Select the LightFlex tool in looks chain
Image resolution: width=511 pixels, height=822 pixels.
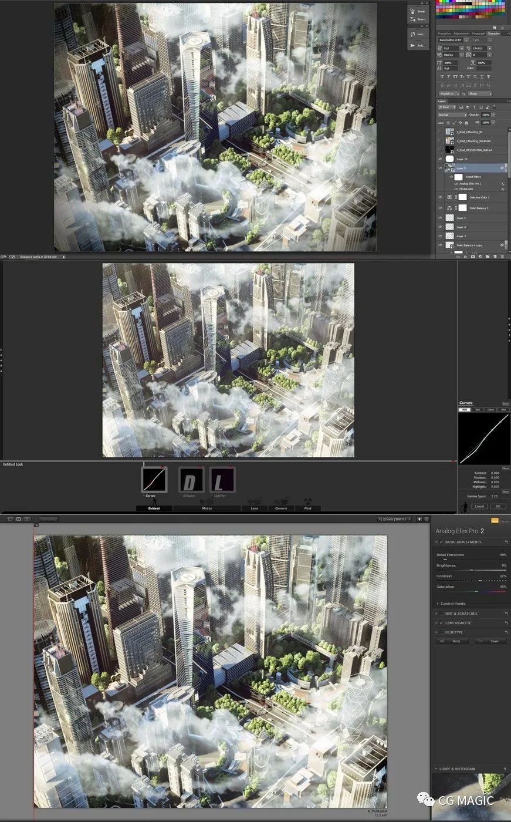[222, 480]
